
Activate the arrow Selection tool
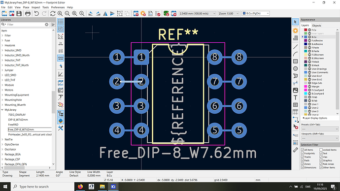(x=295, y=22)
